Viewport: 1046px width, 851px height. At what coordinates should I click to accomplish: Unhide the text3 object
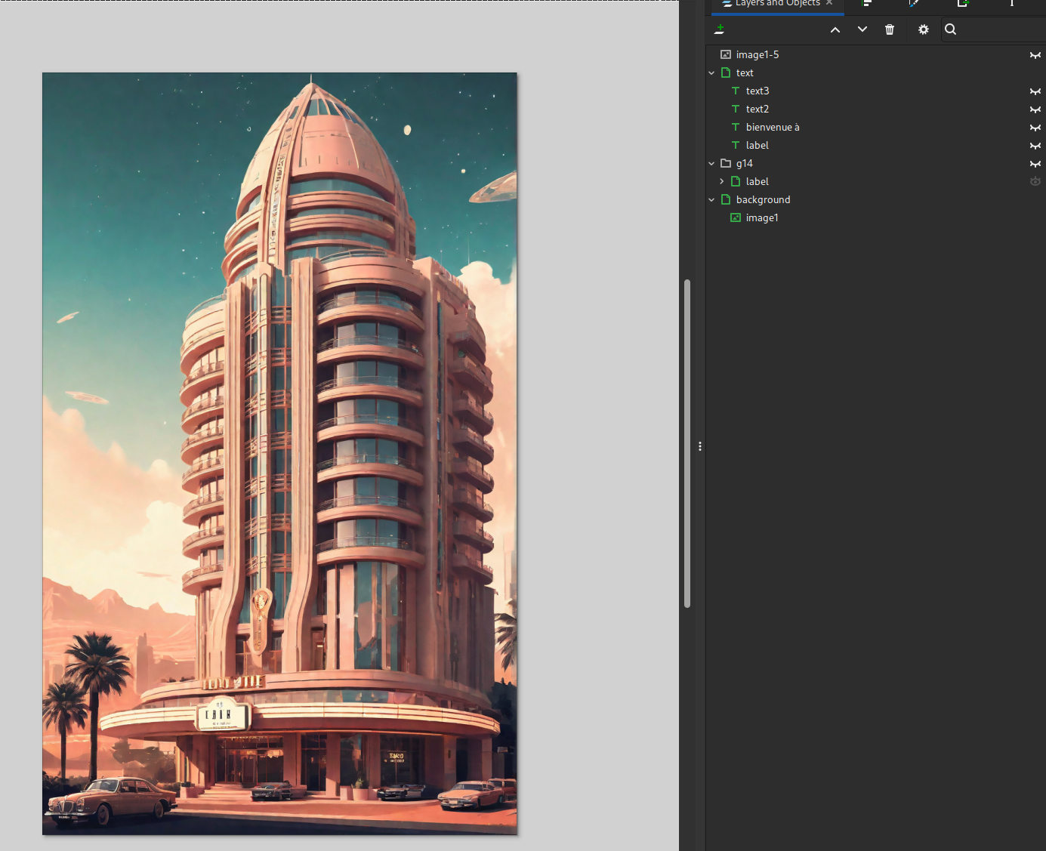[x=1035, y=91]
